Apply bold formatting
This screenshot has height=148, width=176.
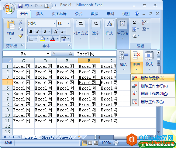(x=31, y=31)
